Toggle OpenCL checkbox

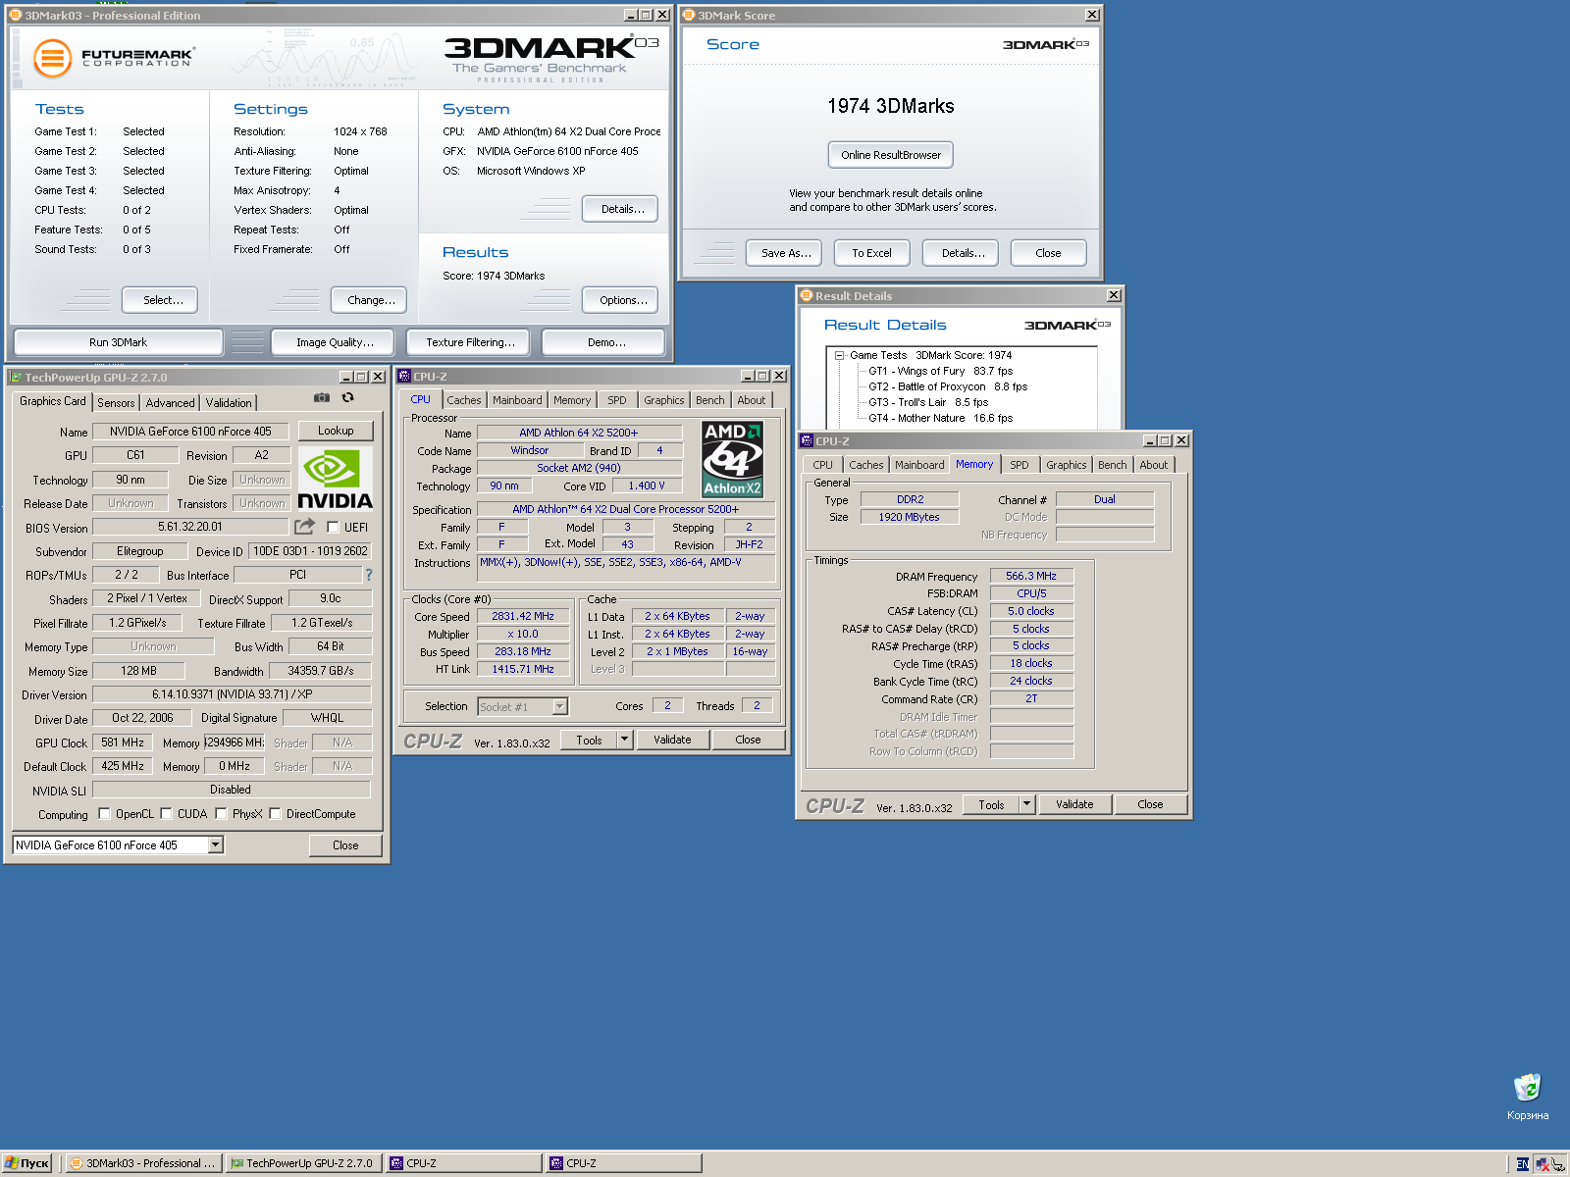coord(104,814)
